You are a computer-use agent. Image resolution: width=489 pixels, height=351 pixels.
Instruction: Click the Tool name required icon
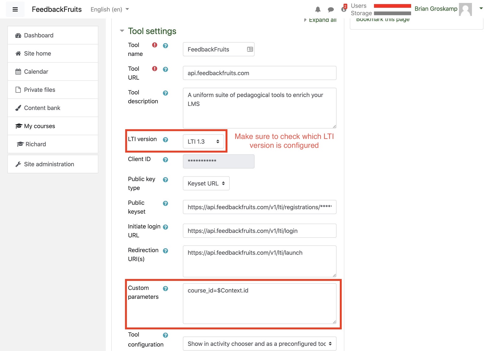155,45
